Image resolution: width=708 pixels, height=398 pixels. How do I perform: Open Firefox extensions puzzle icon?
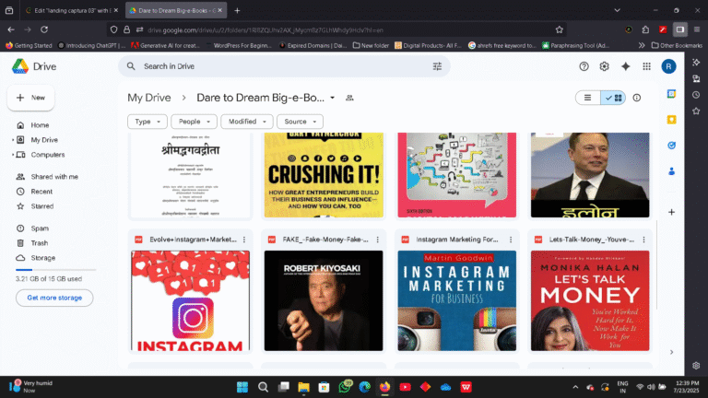645,29
